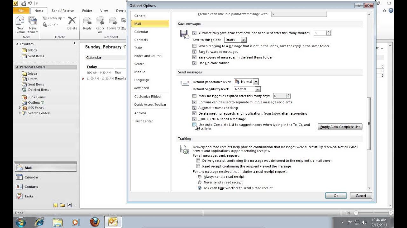Collapse the Favorites section
This screenshot has width=407, height=228.
(x=17, y=44)
